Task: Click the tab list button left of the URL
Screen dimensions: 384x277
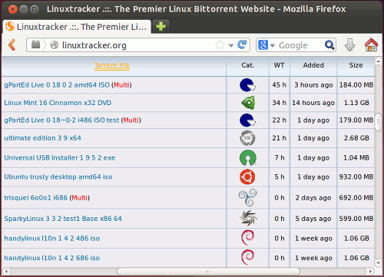Action: [x=36, y=45]
